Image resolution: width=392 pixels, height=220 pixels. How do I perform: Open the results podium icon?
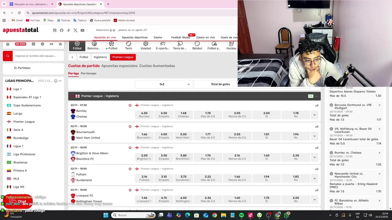pyautogui.click(x=60, y=44)
